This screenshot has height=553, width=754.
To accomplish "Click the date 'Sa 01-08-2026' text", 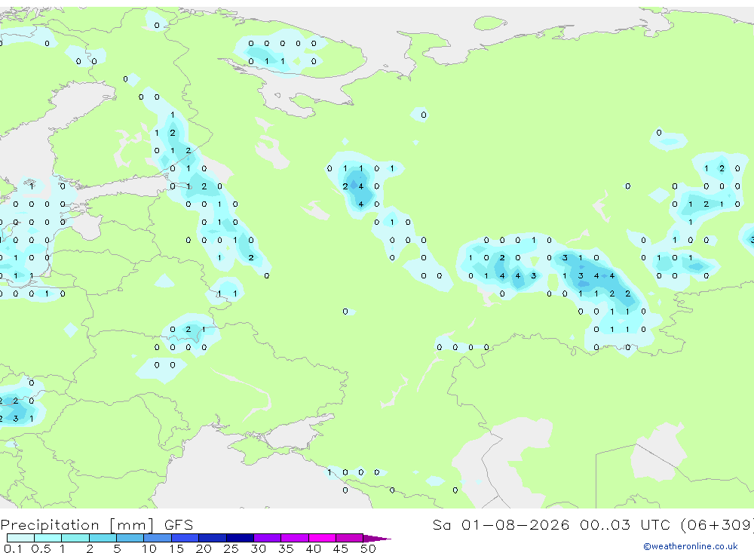I will pos(501,524).
